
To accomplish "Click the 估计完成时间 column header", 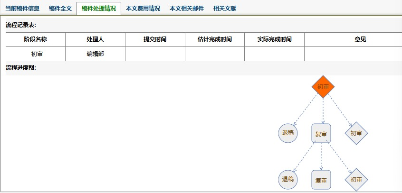I will tap(215, 39).
